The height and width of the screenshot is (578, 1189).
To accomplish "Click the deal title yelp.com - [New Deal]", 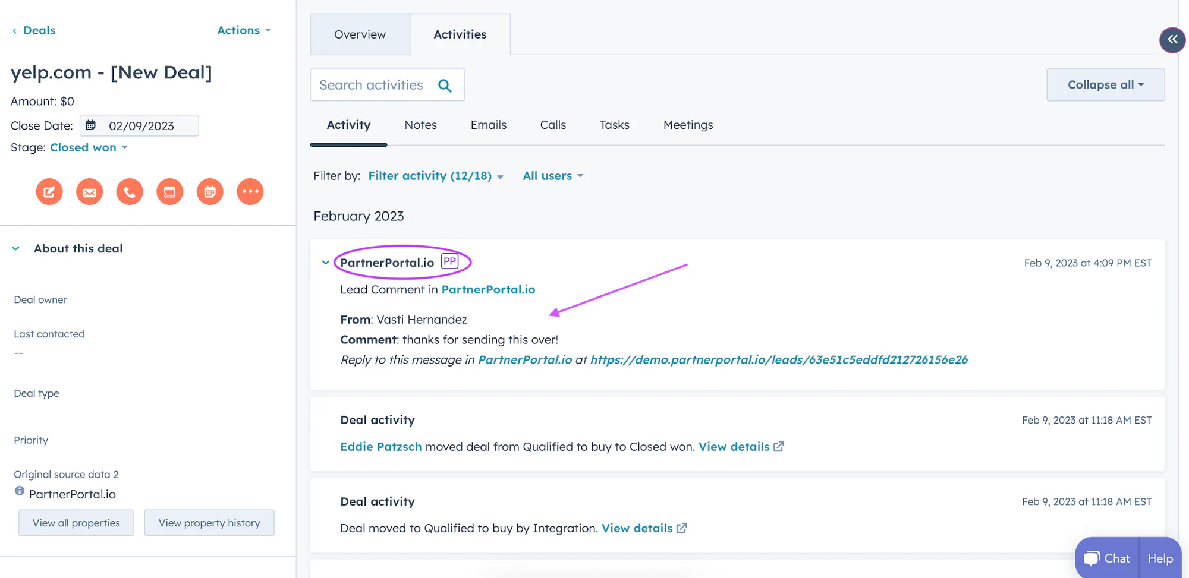I will [x=111, y=72].
